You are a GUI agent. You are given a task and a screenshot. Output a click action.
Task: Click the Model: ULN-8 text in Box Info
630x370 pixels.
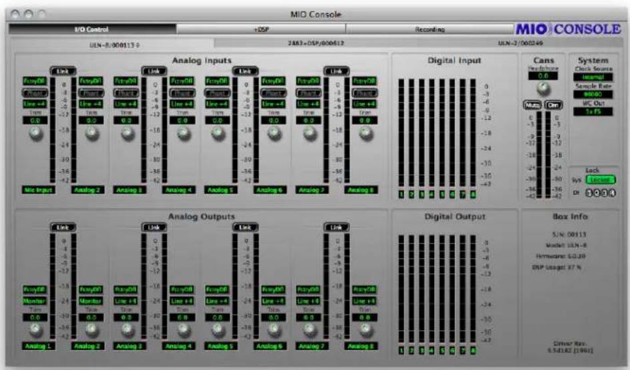point(566,245)
